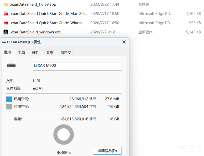The image size is (204, 156).
Task: Click the type label 文件夹
Action: pos(144,4)
